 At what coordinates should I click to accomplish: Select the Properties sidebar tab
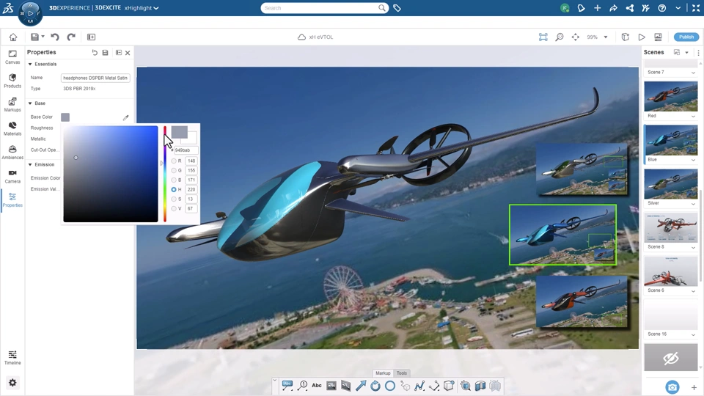pyautogui.click(x=12, y=199)
